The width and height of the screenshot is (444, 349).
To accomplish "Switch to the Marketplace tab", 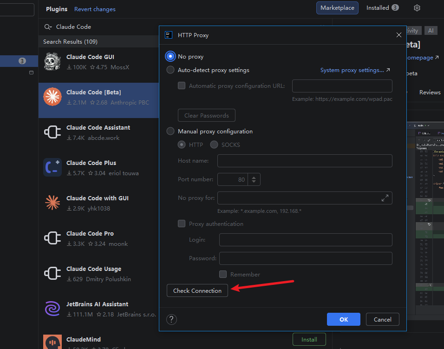I will [337, 8].
